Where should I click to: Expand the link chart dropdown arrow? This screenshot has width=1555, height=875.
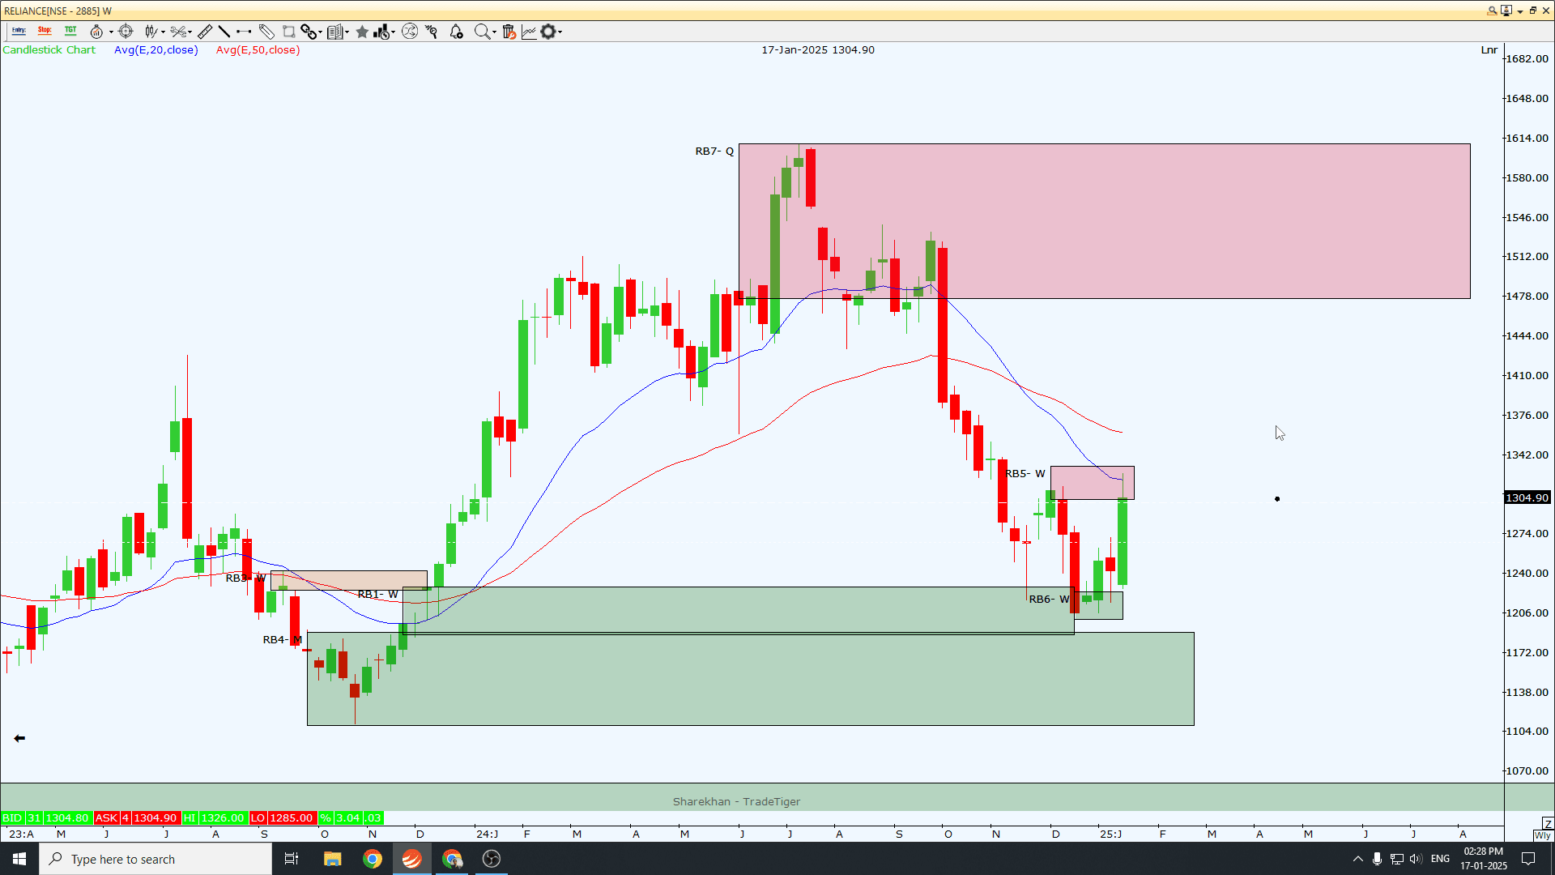[321, 32]
